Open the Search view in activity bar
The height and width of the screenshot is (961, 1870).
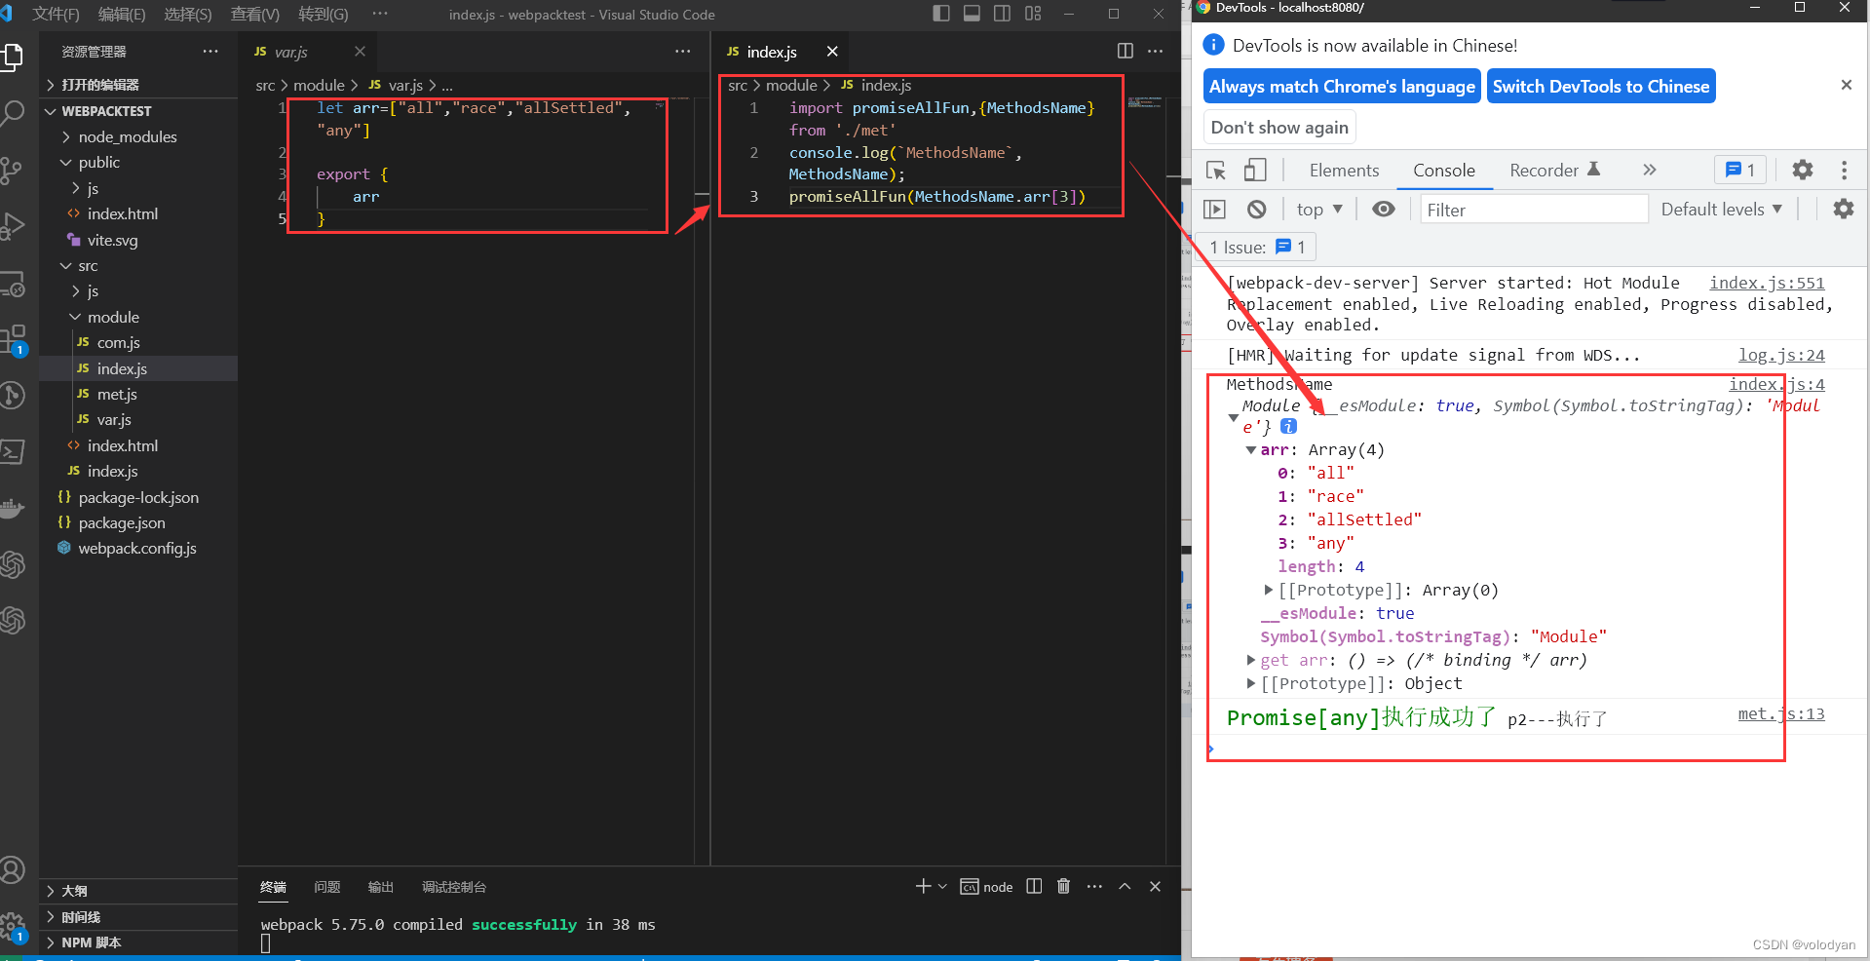click(x=12, y=113)
